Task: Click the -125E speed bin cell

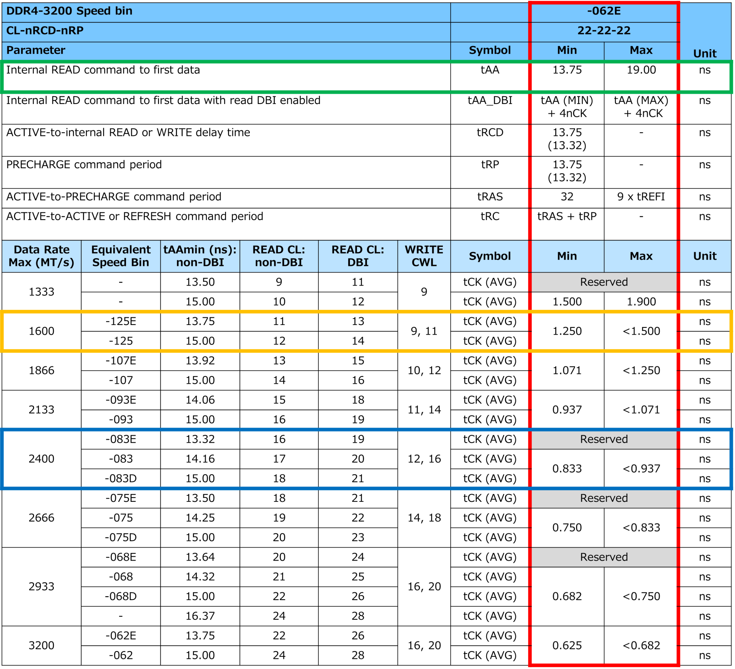Action: pyautogui.click(x=121, y=321)
